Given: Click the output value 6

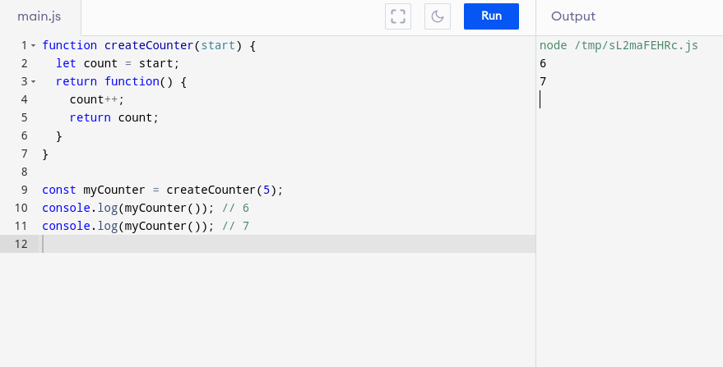Looking at the screenshot, I should 543,63.
